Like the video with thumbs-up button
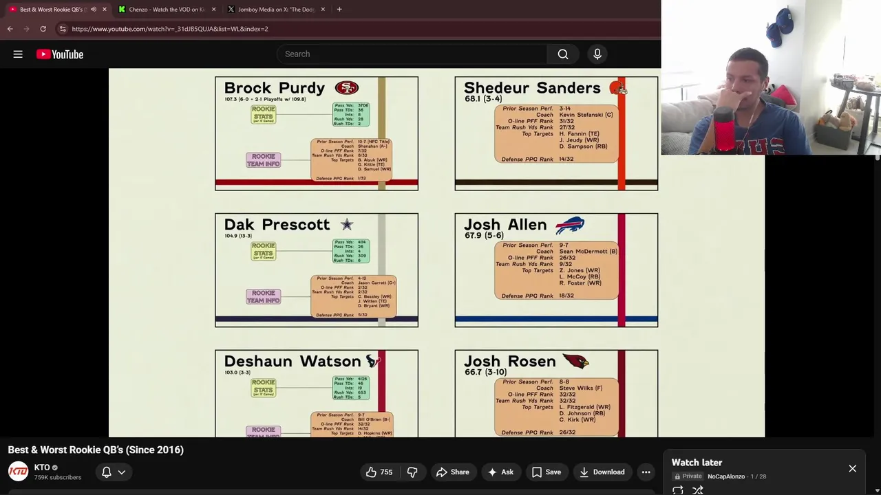 (x=379, y=472)
